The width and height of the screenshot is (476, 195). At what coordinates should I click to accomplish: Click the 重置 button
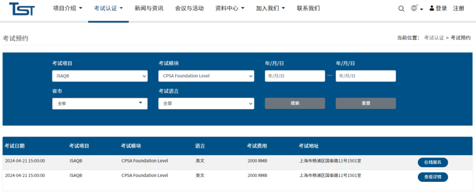point(365,103)
